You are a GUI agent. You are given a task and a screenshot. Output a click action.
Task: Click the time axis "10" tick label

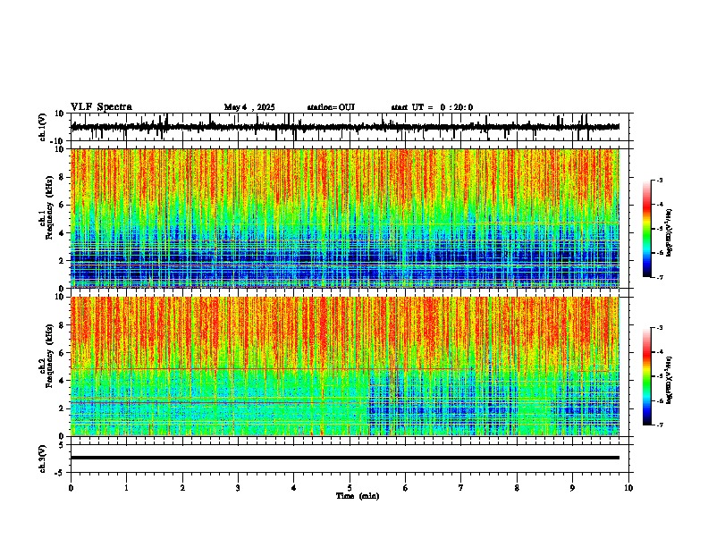click(628, 488)
